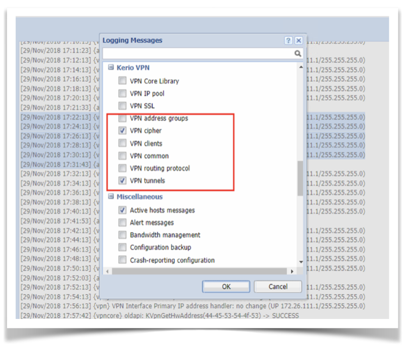Select the Miscellaneous group heading
This screenshot has height=348, width=407.
pos(139,197)
